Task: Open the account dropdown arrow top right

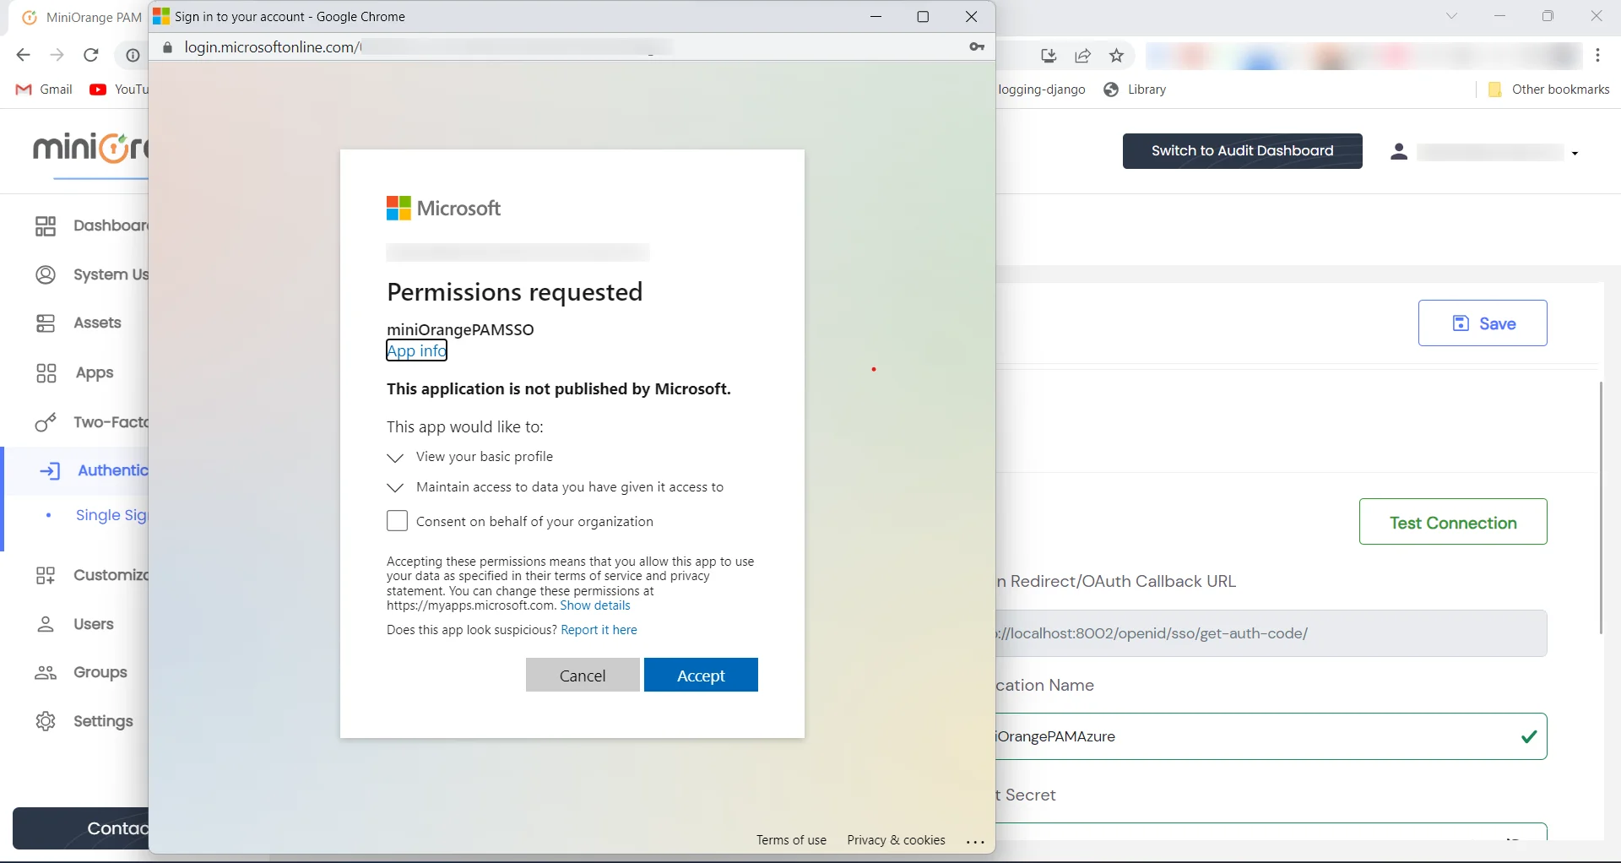Action: pos(1575,153)
